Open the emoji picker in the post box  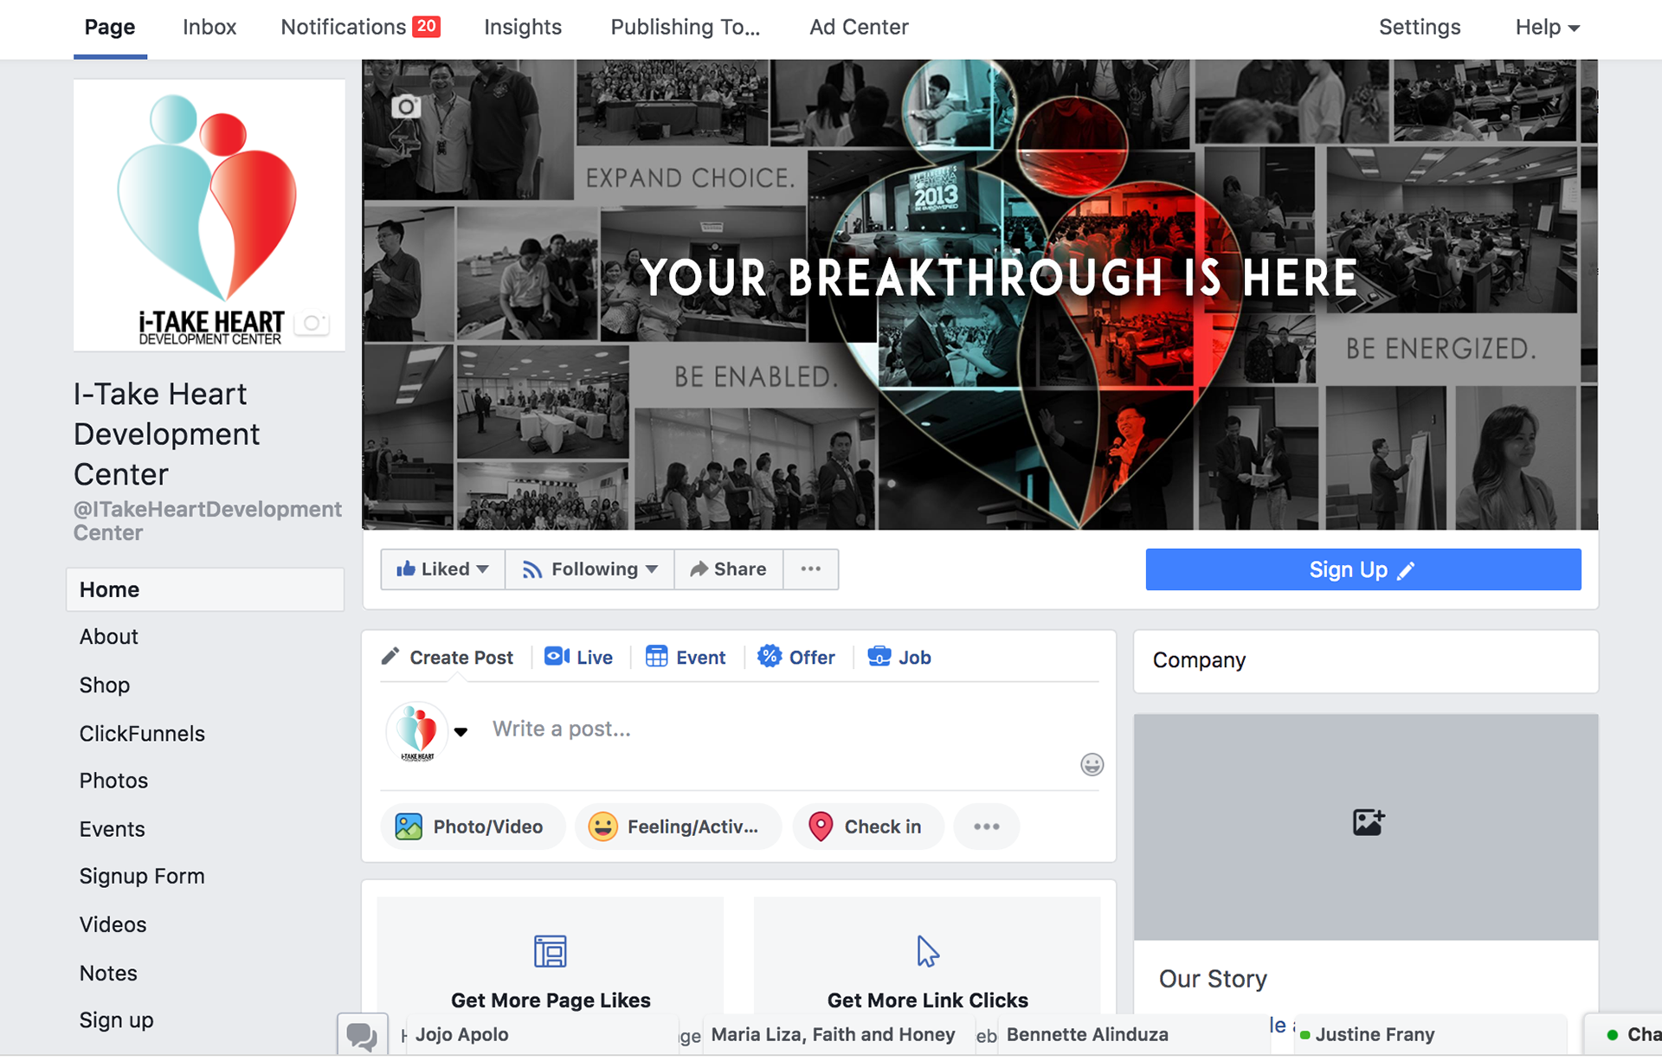point(1092,764)
